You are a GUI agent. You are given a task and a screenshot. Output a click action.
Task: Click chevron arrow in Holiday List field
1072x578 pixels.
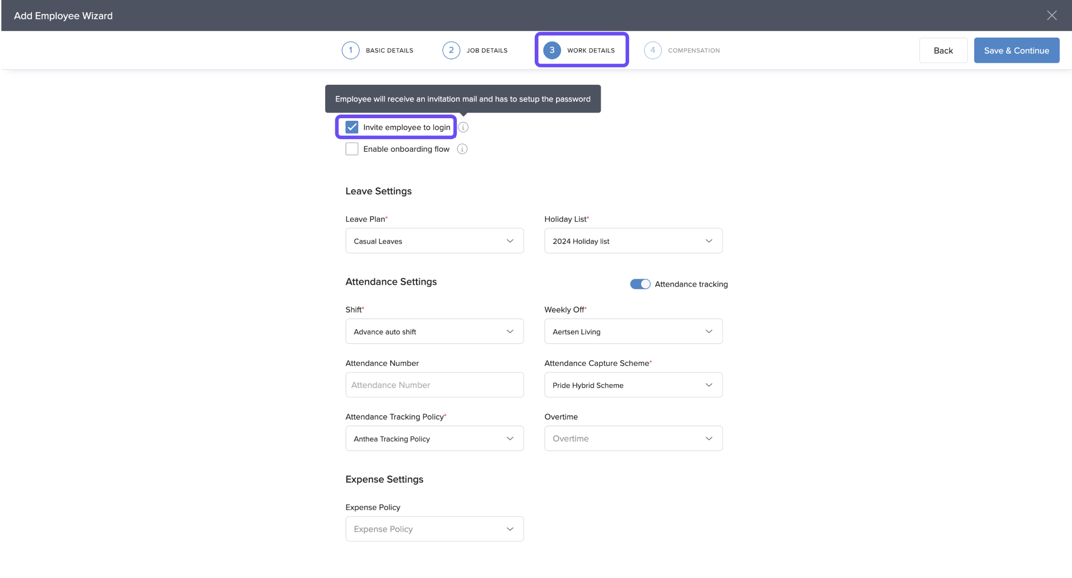click(x=709, y=241)
